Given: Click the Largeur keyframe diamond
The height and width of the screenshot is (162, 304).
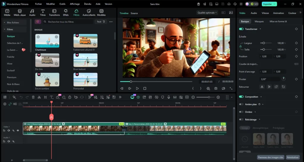Looking at the screenshot, I should tap(296, 43).
